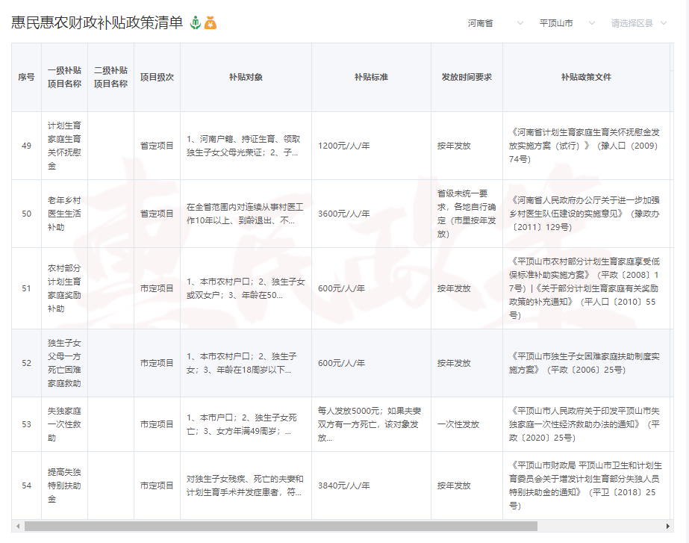The height and width of the screenshot is (543, 689).
Task: Click the 一级补贴项目名称 column header
Action: pos(65,78)
